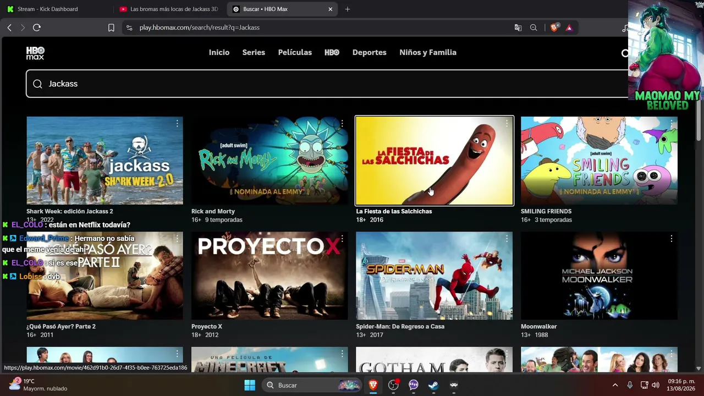Open the Inicio menu item
This screenshot has width=704, height=396.
(219, 52)
